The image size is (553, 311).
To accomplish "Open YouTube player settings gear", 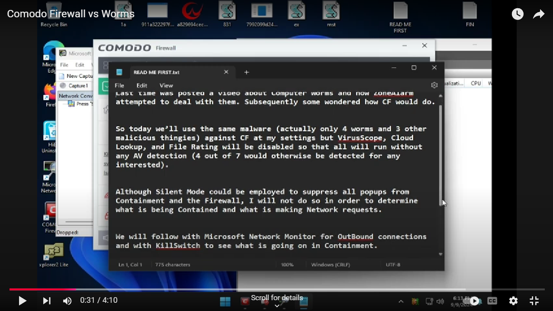I will click(513, 301).
